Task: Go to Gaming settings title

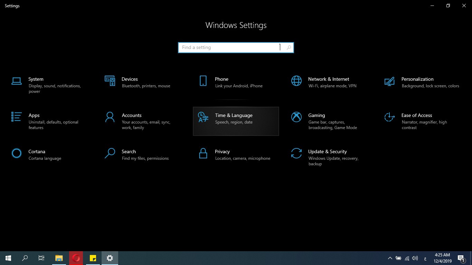Action: point(317,115)
